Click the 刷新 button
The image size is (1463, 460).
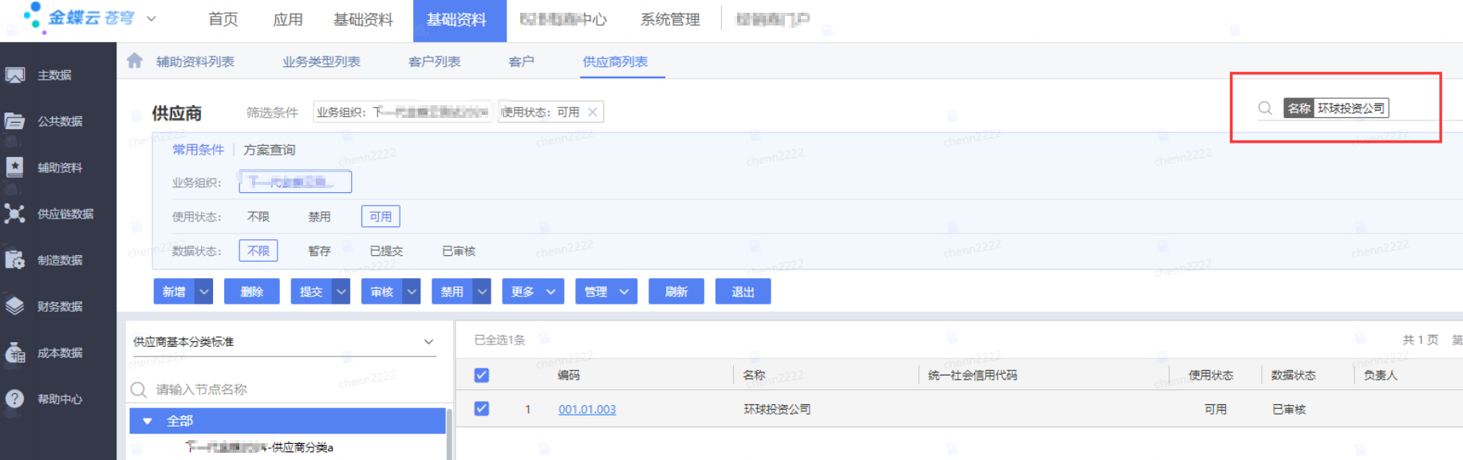tap(676, 292)
